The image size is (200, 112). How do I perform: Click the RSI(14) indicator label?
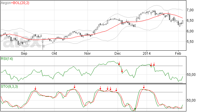[7, 59]
